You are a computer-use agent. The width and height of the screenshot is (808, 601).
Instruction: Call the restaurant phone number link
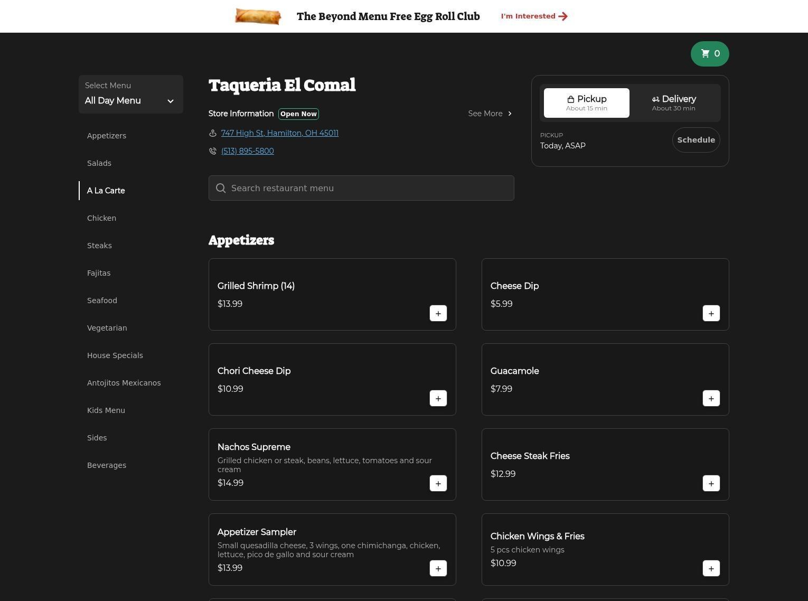click(247, 151)
